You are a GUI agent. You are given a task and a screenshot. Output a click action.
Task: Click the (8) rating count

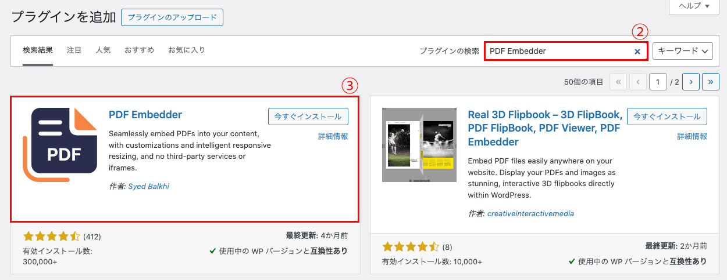click(448, 247)
